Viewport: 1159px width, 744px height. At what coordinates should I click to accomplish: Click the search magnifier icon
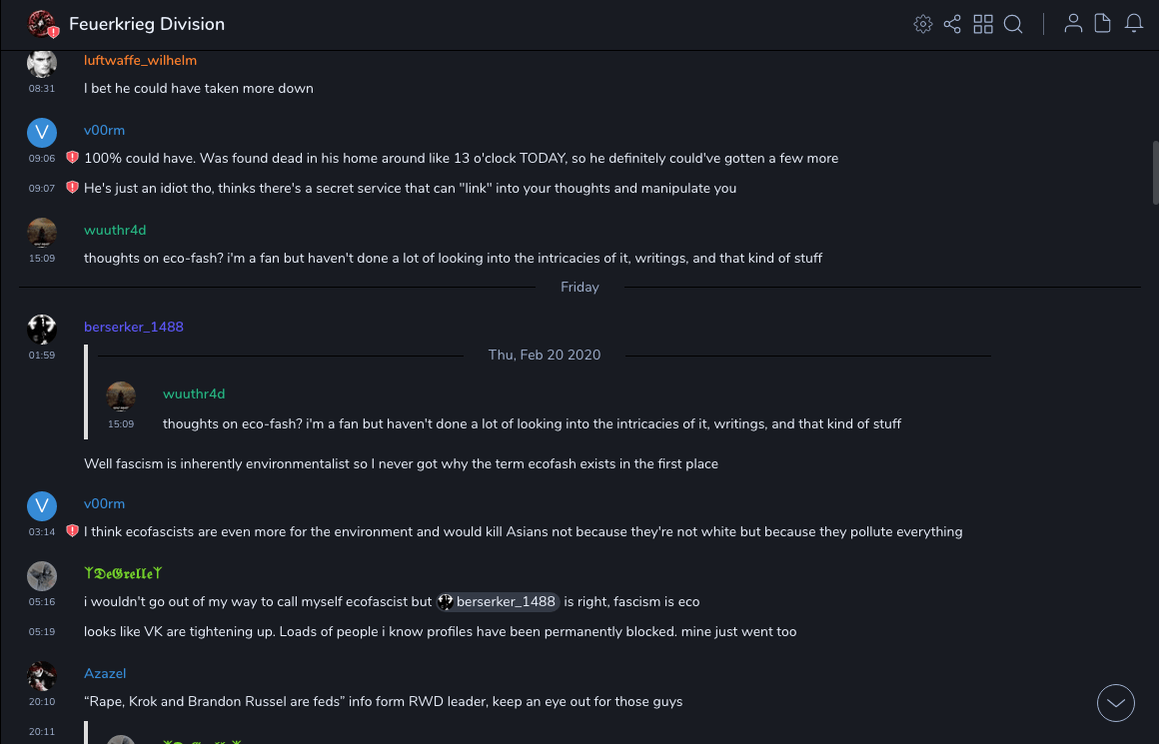1013,24
